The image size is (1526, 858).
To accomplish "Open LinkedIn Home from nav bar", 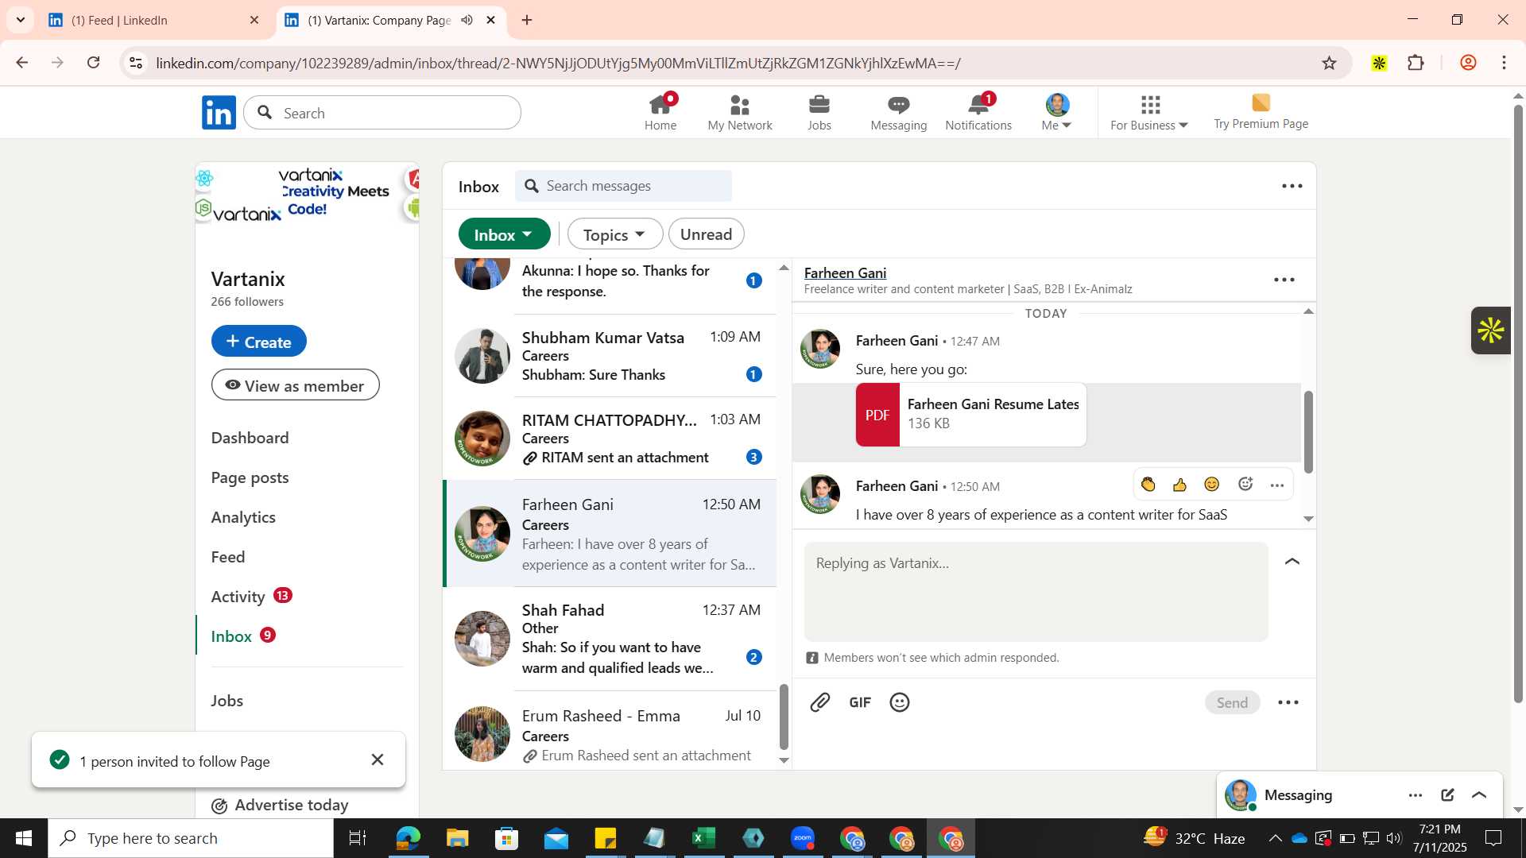I will [x=660, y=113].
